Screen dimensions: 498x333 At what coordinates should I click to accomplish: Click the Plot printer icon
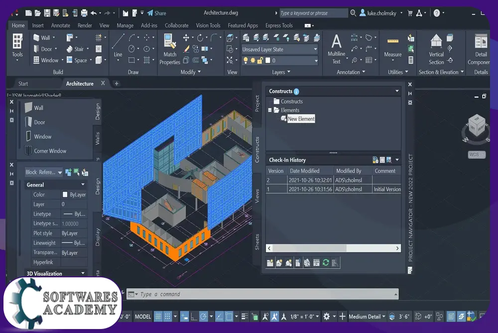[84, 13]
